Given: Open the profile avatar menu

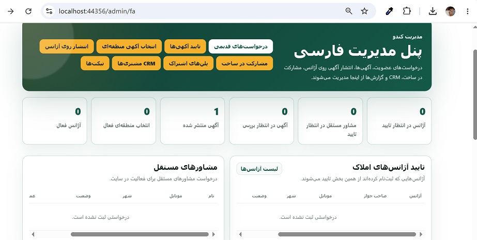Looking at the screenshot, I should 450,11.
